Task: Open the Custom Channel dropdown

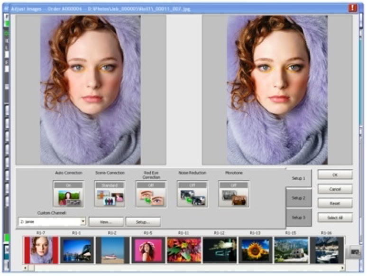Action: pyautogui.click(x=83, y=221)
